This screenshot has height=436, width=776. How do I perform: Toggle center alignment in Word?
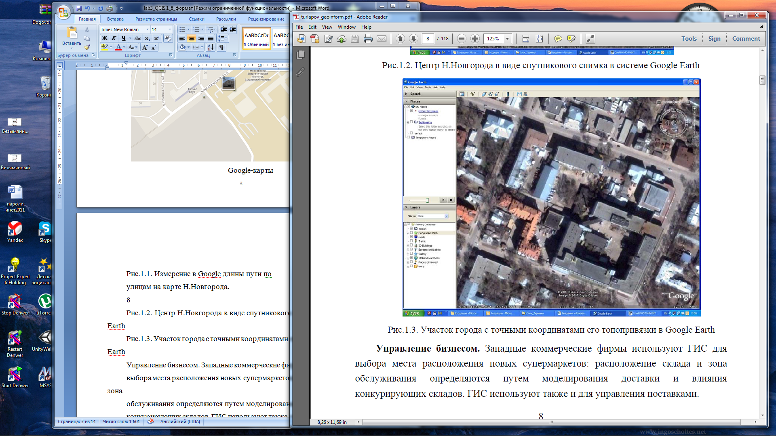[191, 38]
